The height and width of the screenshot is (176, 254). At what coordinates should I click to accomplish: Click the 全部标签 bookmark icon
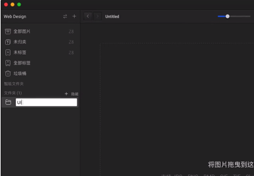[8, 63]
